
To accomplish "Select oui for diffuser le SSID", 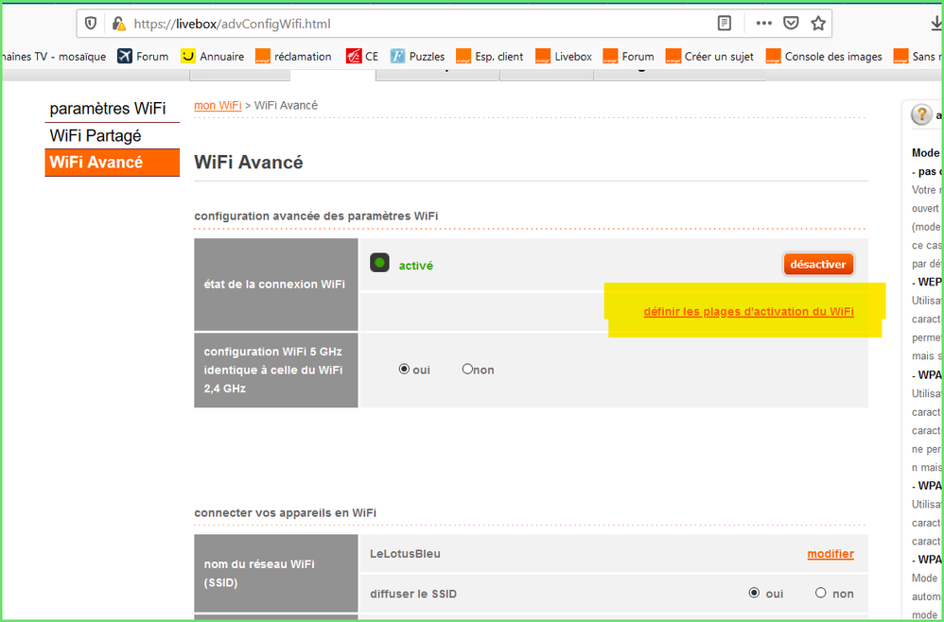I will [x=754, y=593].
